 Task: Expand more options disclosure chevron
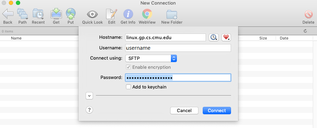[x=90, y=96]
